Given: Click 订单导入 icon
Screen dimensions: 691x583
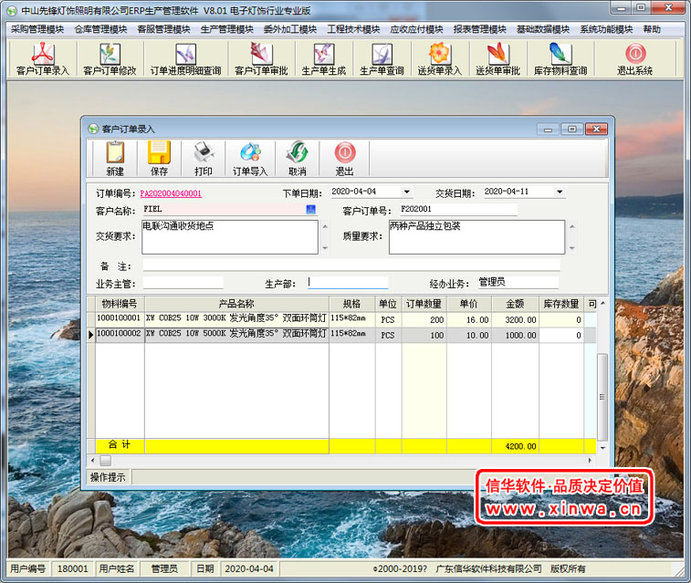Looking at the screenshot, I should tap(250, 159).
